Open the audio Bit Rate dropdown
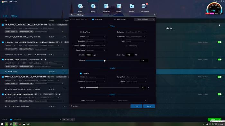 [x=136, y=82]
